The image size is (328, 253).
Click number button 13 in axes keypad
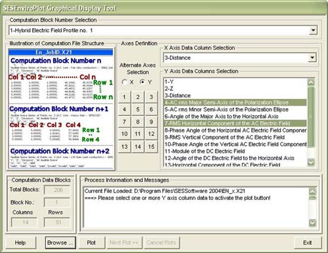(124, 146)
